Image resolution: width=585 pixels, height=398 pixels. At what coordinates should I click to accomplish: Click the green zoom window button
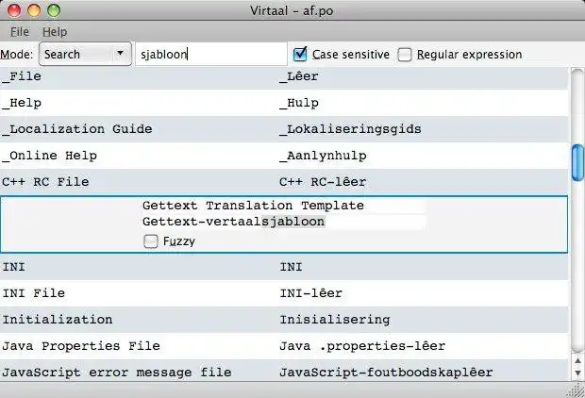pos(53,10)
